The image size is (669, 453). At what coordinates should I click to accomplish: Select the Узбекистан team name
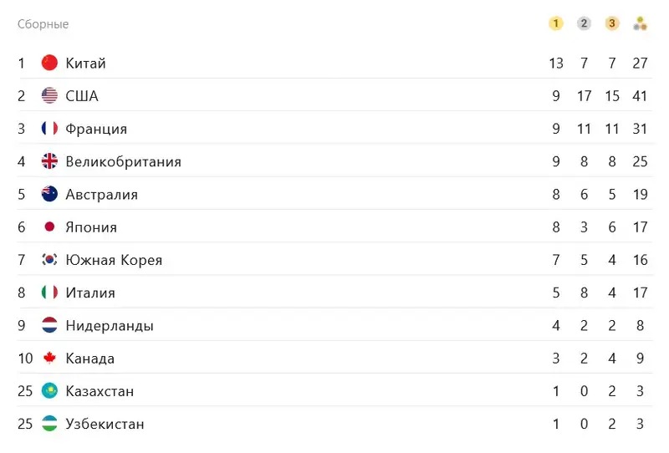click(x=105, y=425)
